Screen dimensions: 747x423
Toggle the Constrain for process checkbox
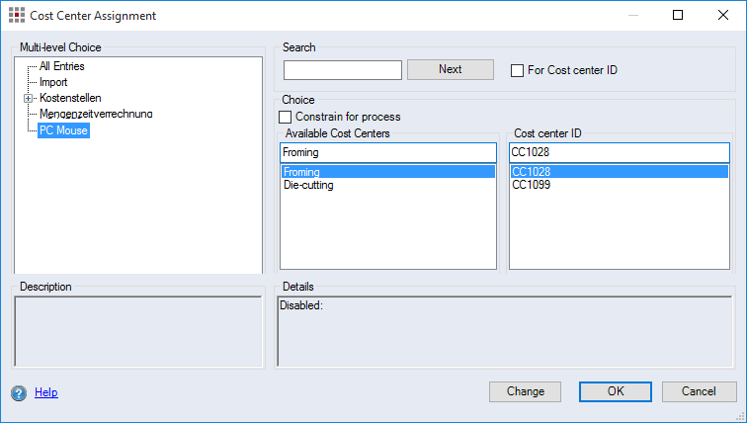click(x=286, y=117)
